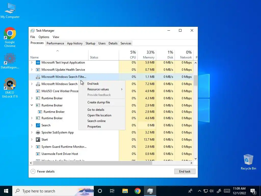Viewport: 261px width, 196px height.
Task: Expand the Search process row
Action: coord(32,125)
